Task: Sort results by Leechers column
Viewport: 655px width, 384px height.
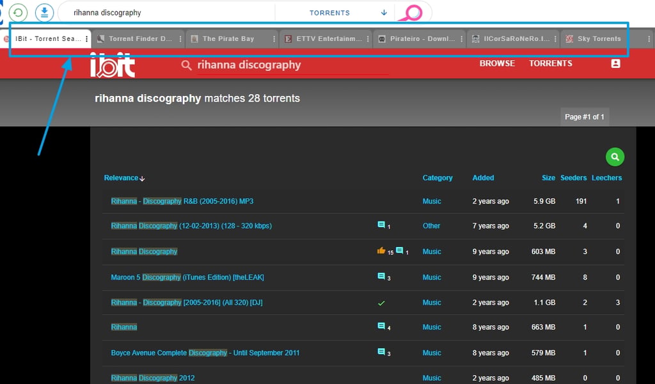Action: point(606,178)
